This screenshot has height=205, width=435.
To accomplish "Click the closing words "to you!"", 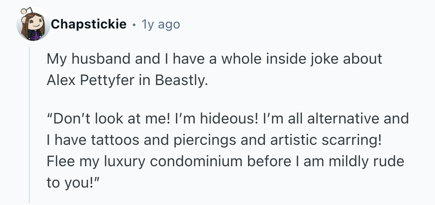I will 73,183.
